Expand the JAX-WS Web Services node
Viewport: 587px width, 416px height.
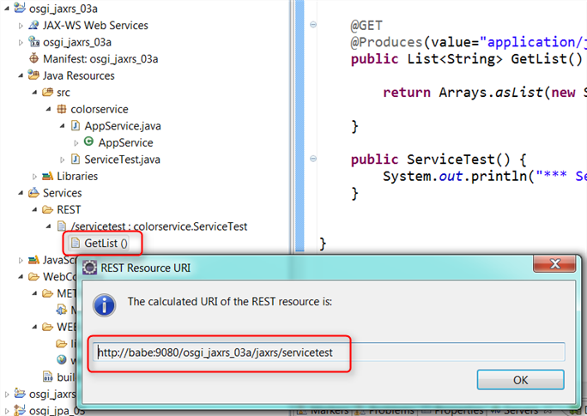pyautogui.click(x=21, y=26)
